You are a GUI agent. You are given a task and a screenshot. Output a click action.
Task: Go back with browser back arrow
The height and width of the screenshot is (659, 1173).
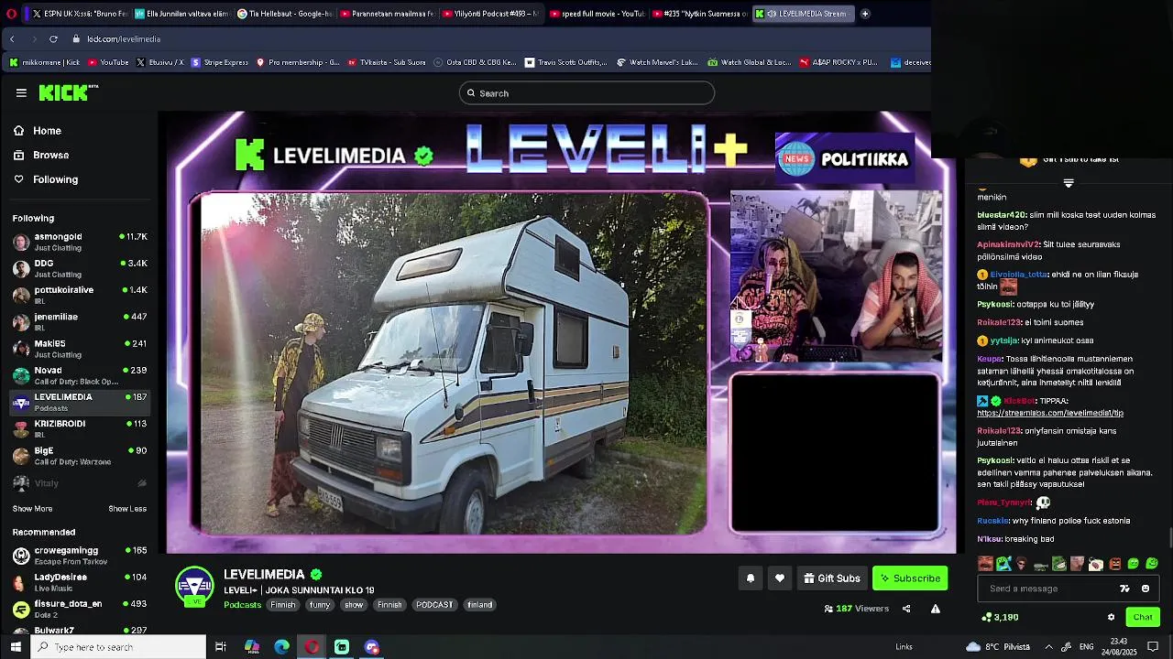(12, 38)
